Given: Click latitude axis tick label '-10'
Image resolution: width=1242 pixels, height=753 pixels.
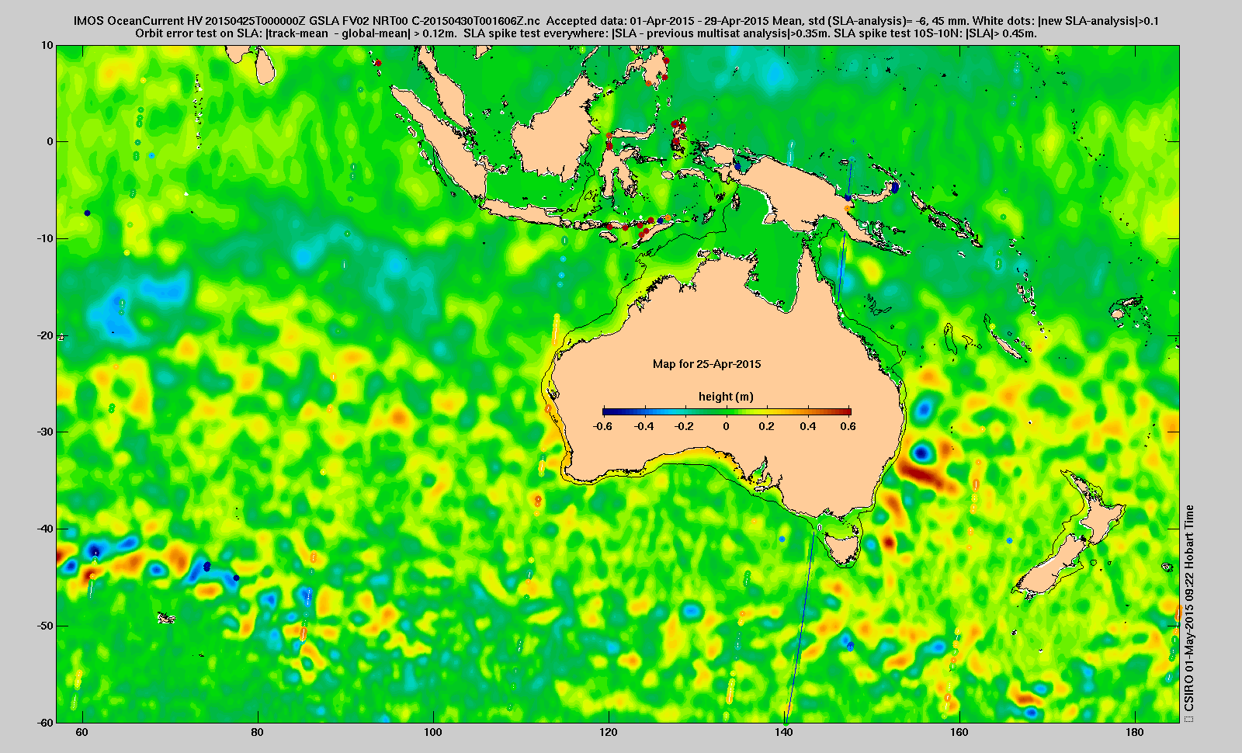Looking at the screenshot, I should pyautogui.click(x=45, y=238).
